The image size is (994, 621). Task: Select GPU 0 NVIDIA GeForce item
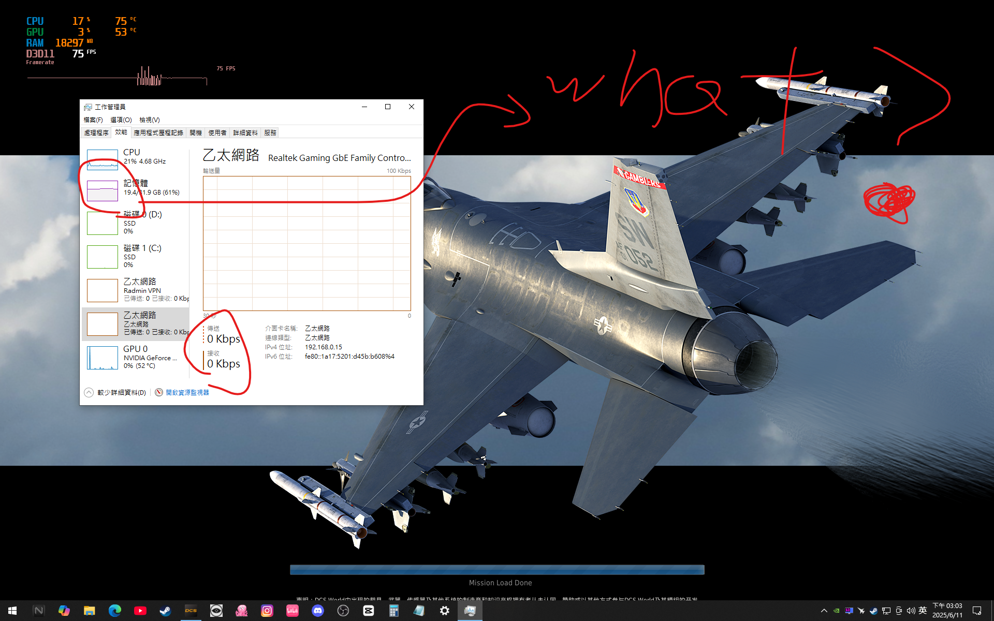136,357
